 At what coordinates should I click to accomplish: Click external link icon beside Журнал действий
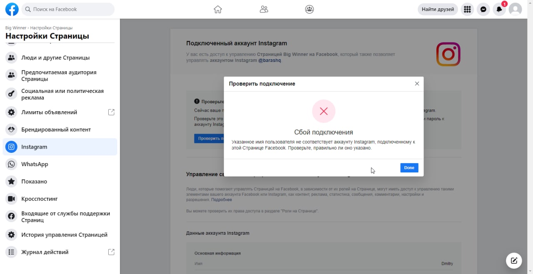pos(111,252)
